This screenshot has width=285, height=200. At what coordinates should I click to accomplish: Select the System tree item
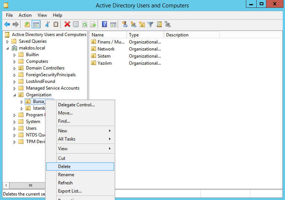coord(33,122)
